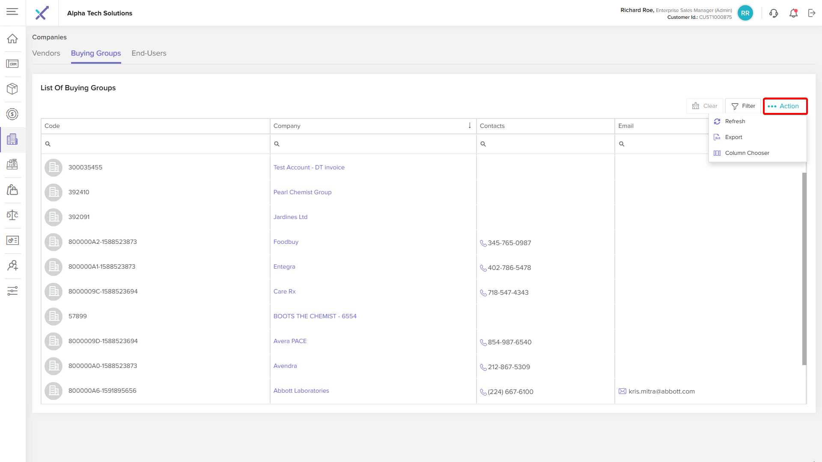
Task: Open the dollar coin pricing icon
Action: (12, 114)
